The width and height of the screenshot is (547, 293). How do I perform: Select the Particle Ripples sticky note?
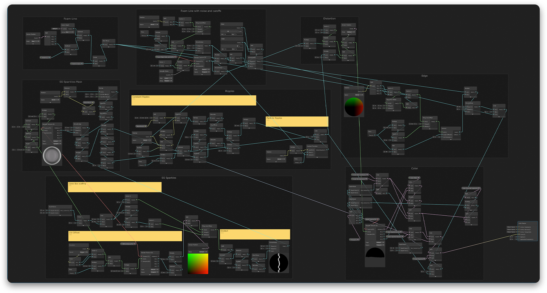point(297,122)
